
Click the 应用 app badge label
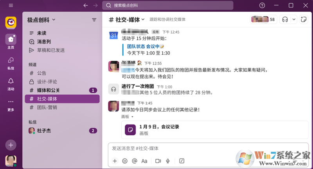coord(155,32)
